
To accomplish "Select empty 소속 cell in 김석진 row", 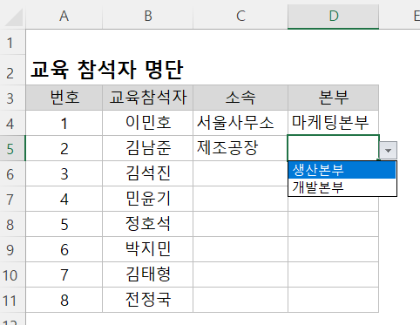I will tap(240, 173).
